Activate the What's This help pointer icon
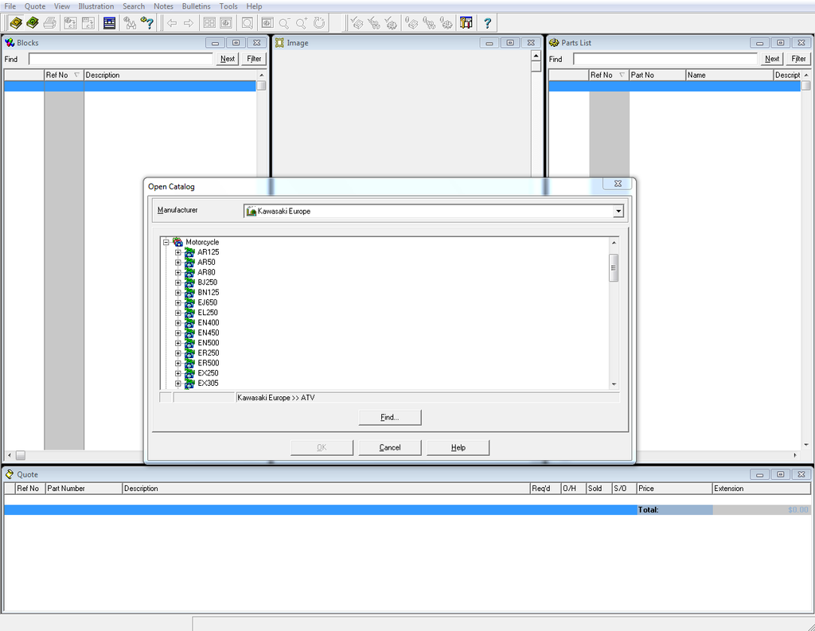The width and height of the screenshot is (815, 631). pos(147,23)
